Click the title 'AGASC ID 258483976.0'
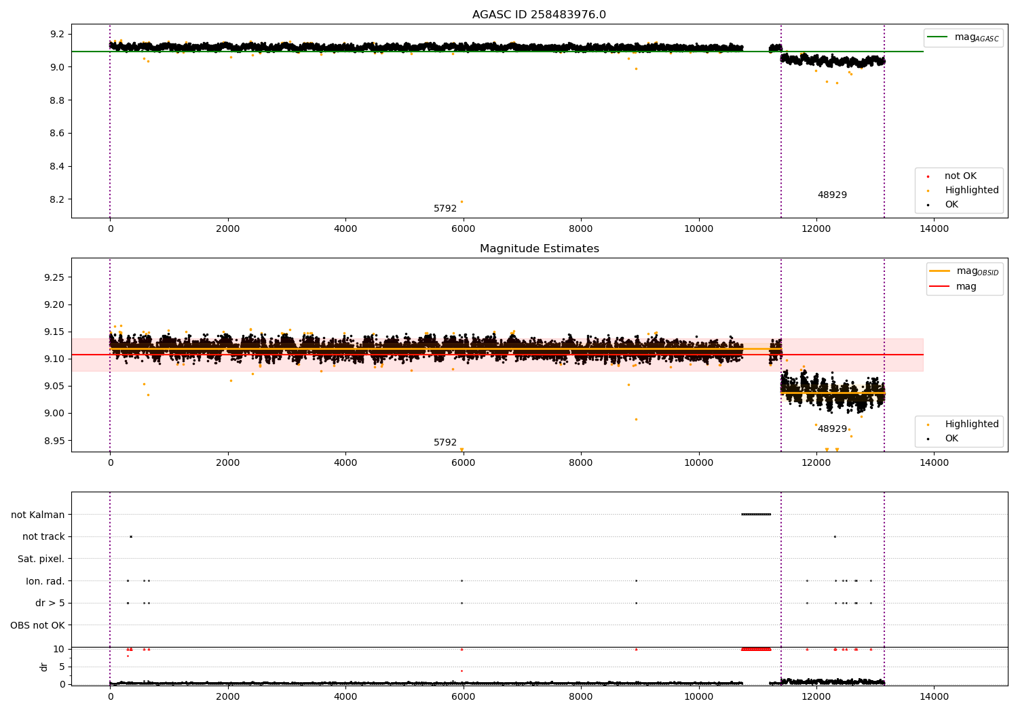This screenshot has height=712, width=1018. [539, 15]
